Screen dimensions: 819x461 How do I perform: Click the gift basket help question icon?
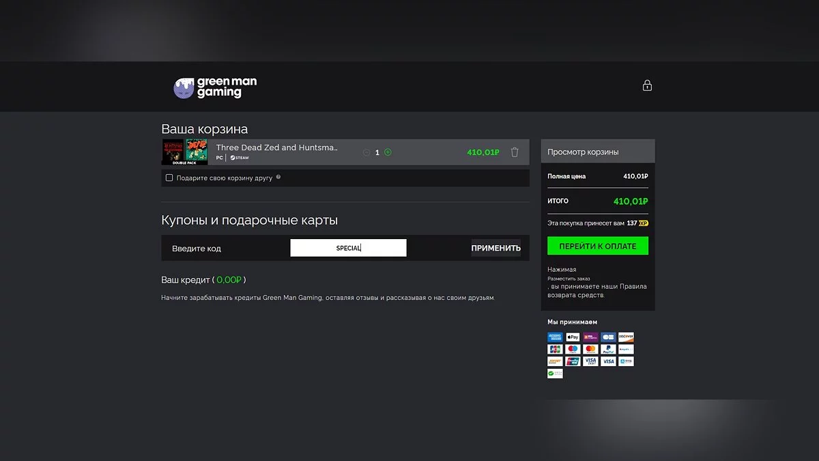tap(278, 178)
